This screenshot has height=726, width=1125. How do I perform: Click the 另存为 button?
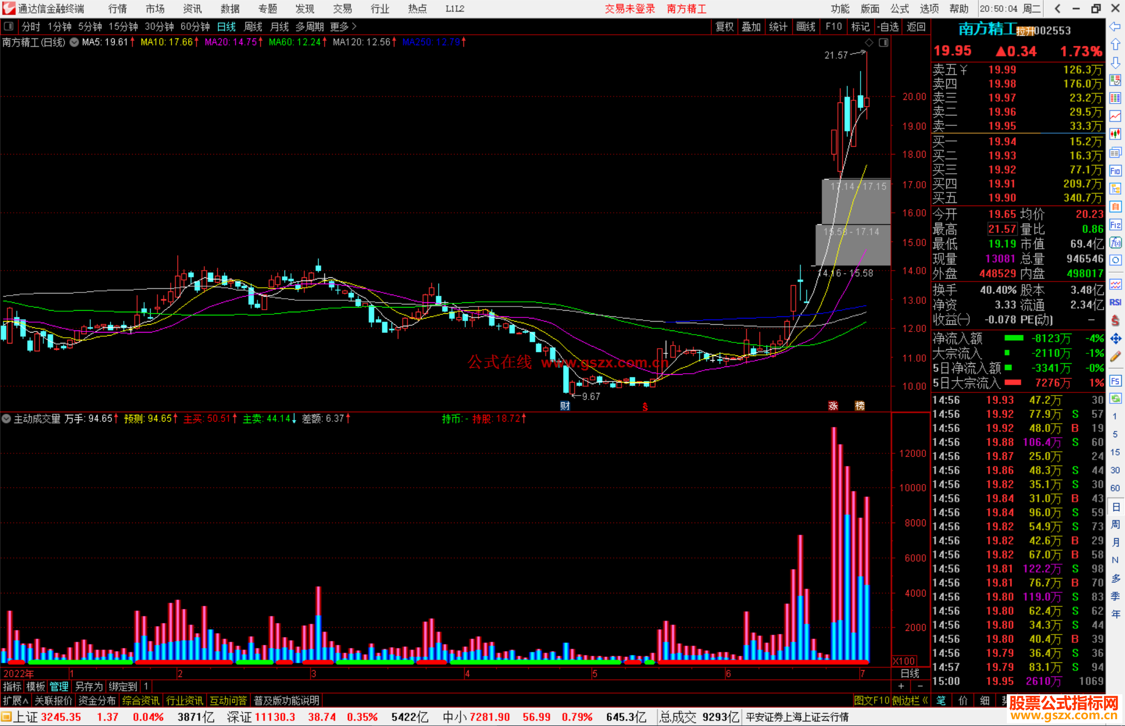pyautogui.click(x=89, y=686)
